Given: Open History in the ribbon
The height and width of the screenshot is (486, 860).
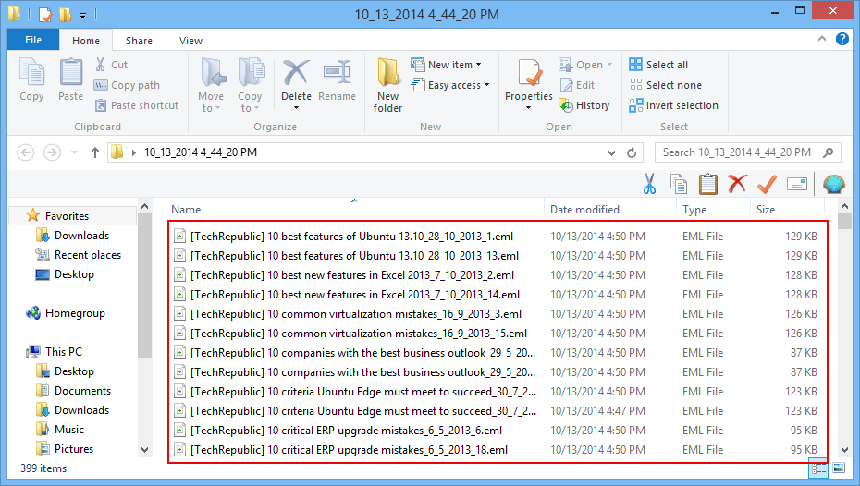Looking at the screenshot, I should pos(584,105).
